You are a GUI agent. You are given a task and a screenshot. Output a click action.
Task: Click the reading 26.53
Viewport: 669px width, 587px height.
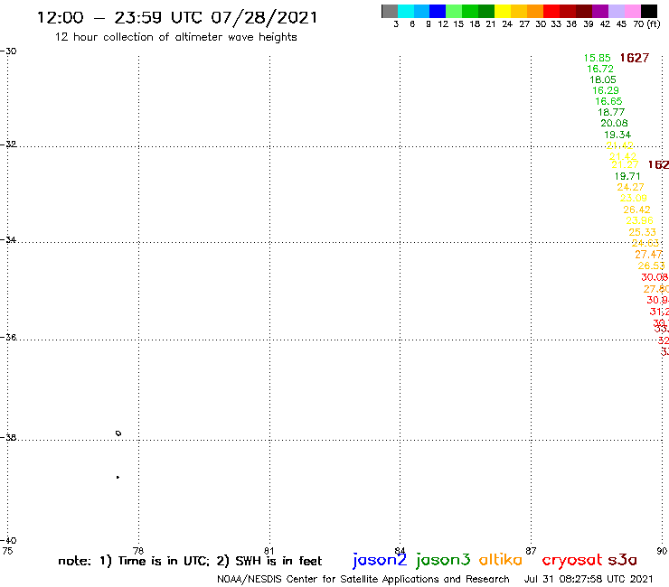651,266
